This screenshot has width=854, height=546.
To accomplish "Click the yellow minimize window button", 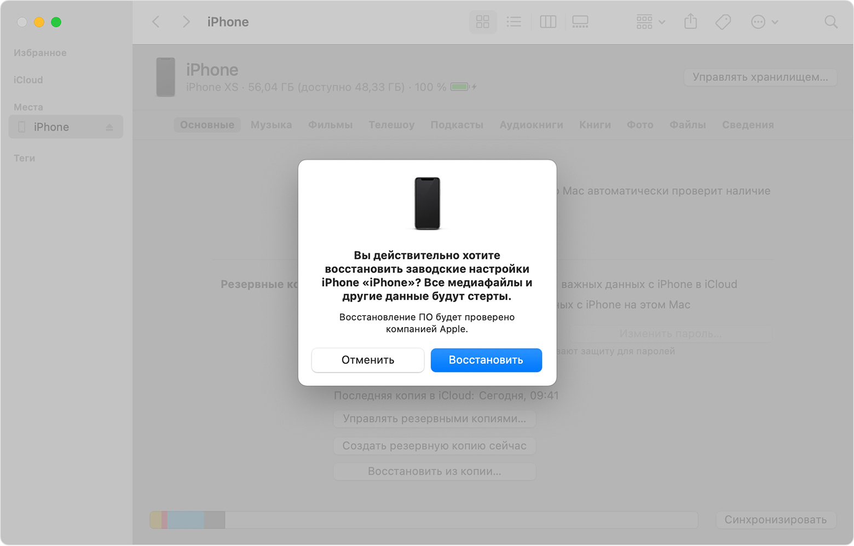I will coord(39,22).
